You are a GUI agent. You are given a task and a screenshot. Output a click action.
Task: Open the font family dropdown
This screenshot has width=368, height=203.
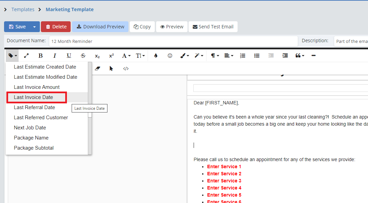126,56
